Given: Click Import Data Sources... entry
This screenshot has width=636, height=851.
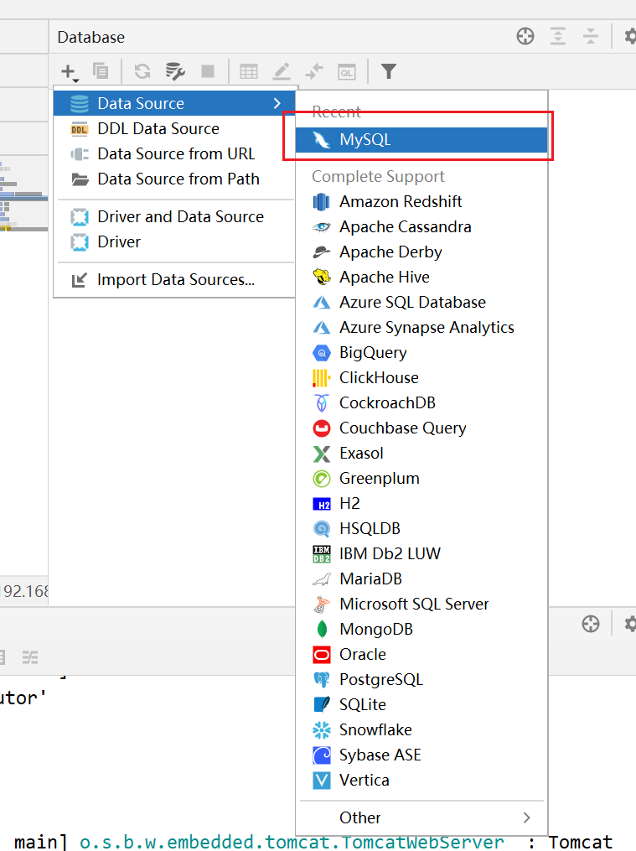Looking at the screenshot, I should pos(174,279).
